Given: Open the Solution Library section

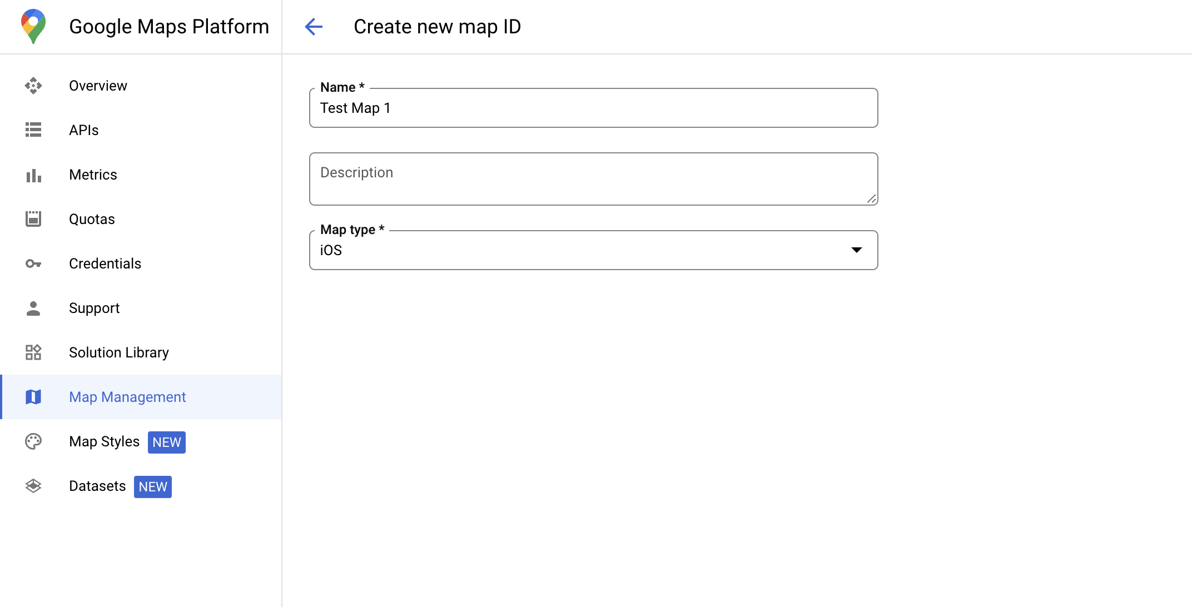Looking at the screenshot, I should [118, 352].
